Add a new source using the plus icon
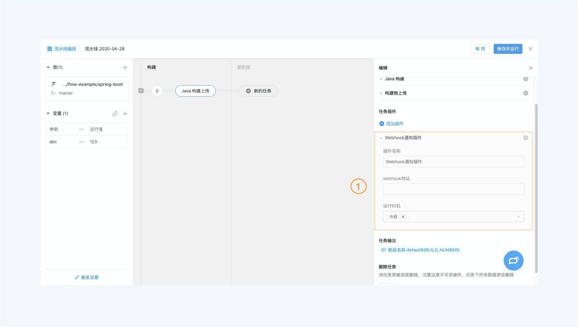Image resolution: width=578 pixels, height=327 pixels. [x=125, y=67]
